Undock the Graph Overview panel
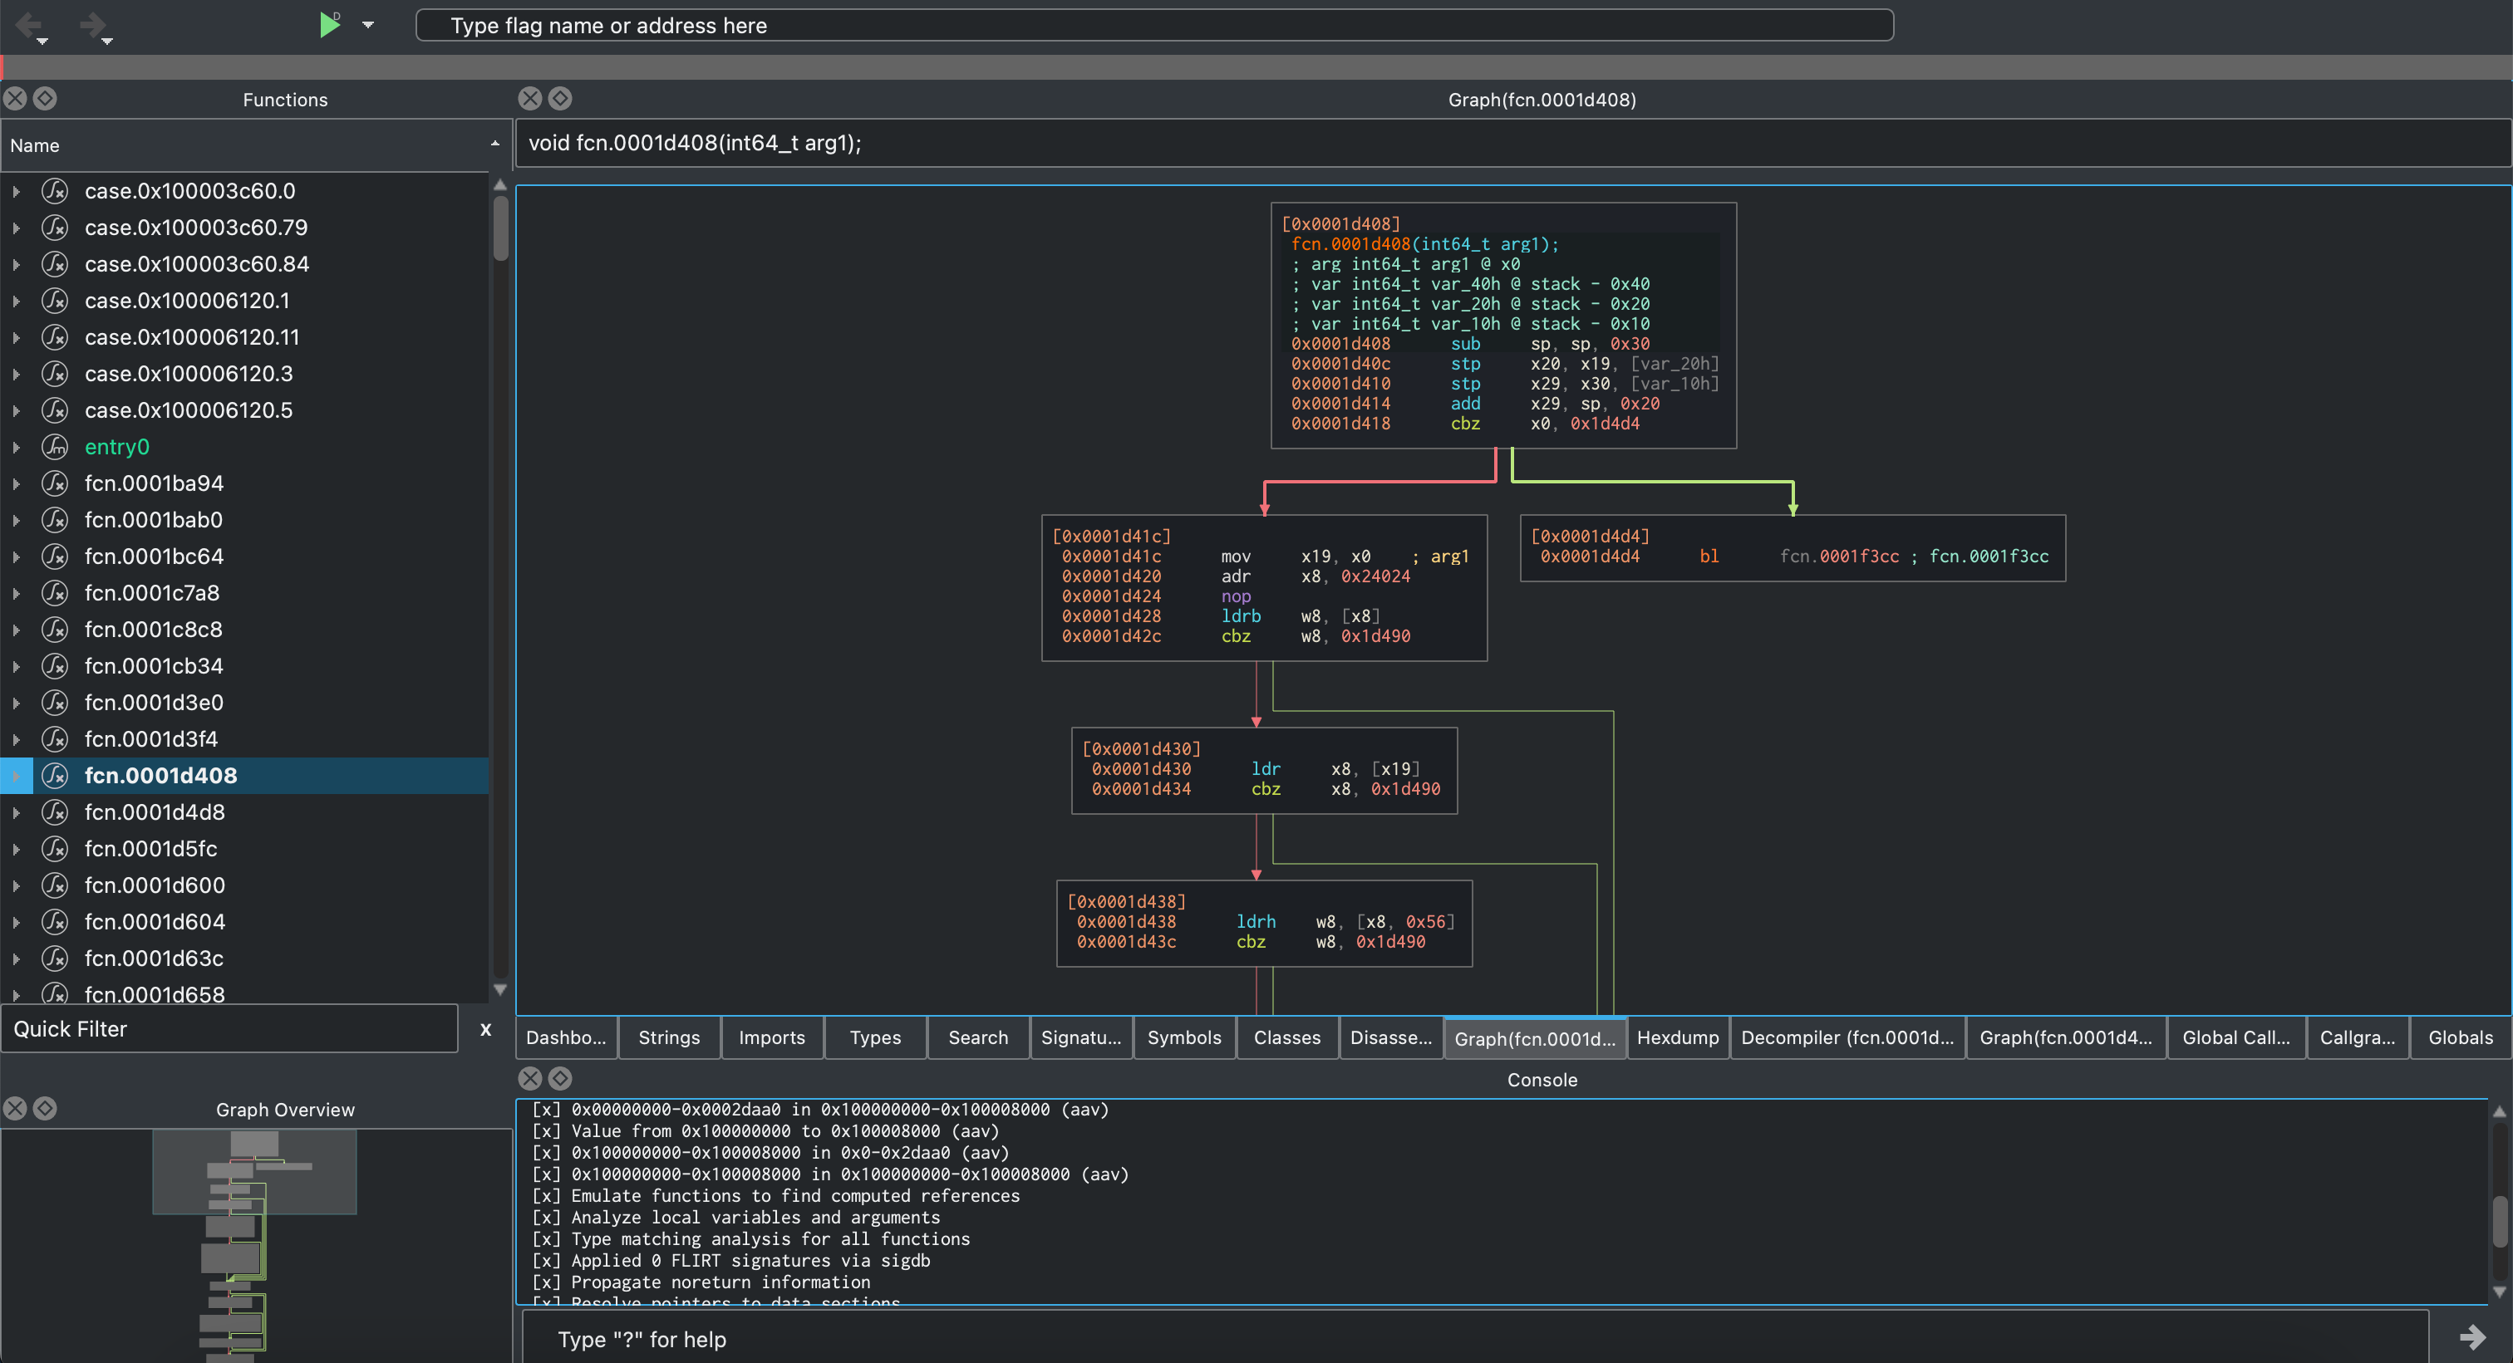Image resolution: width=2513 pixels, height=1363 pixels. click(x=45, y=1109)
